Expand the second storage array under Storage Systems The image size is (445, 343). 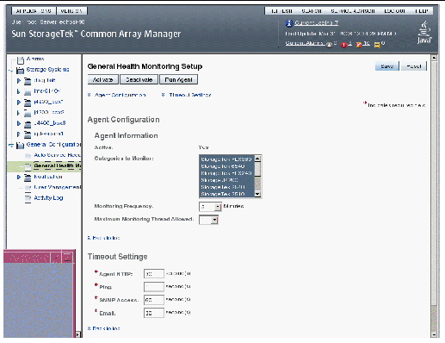coord(19,91)
